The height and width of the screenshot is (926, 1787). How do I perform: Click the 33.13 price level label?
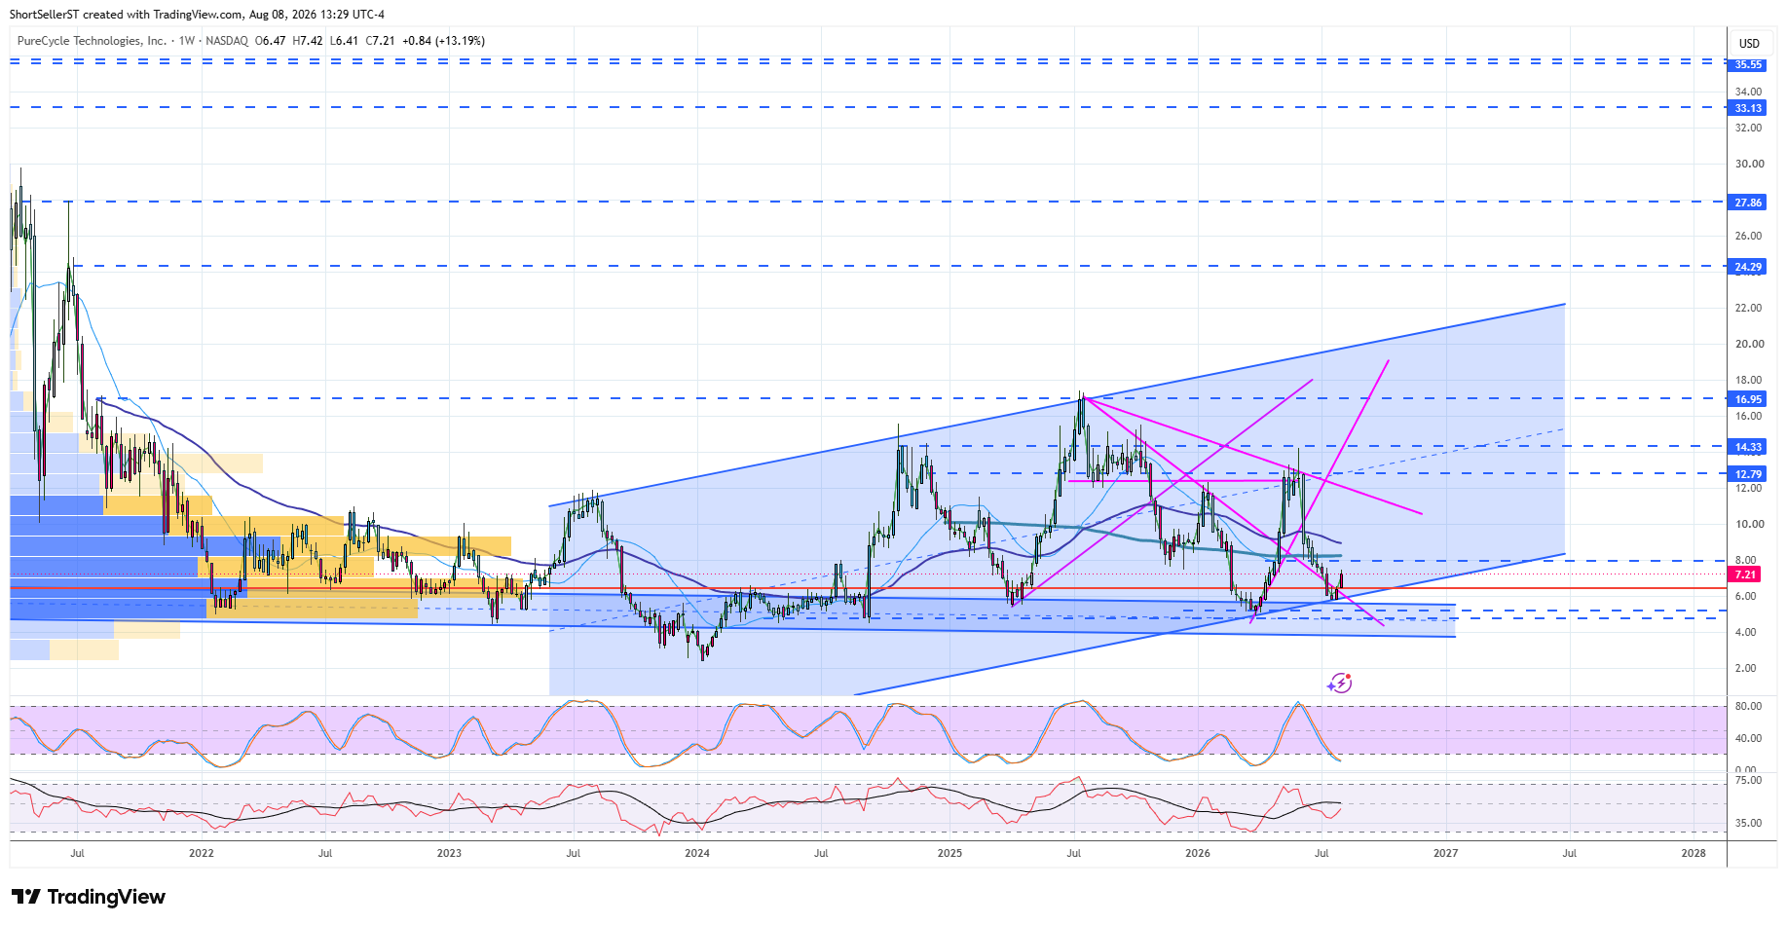pyautogui.click(x=1748, y=108)
